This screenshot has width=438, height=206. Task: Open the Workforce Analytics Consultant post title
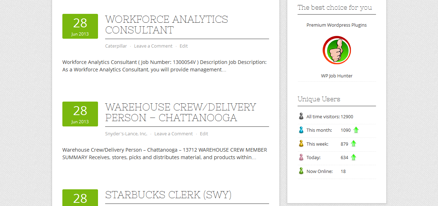click(166, 25)
